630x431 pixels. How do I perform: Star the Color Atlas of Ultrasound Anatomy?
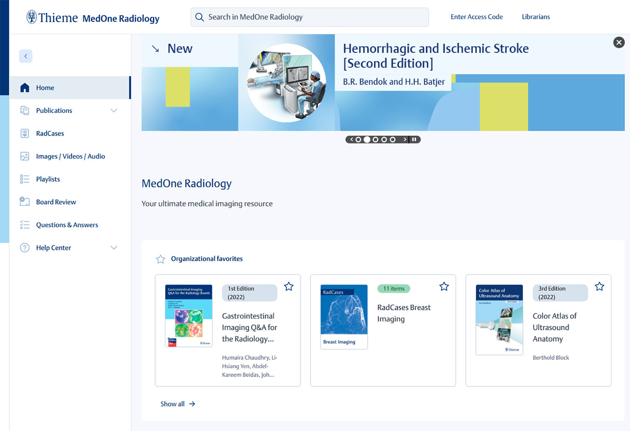(x=599, y=287)
